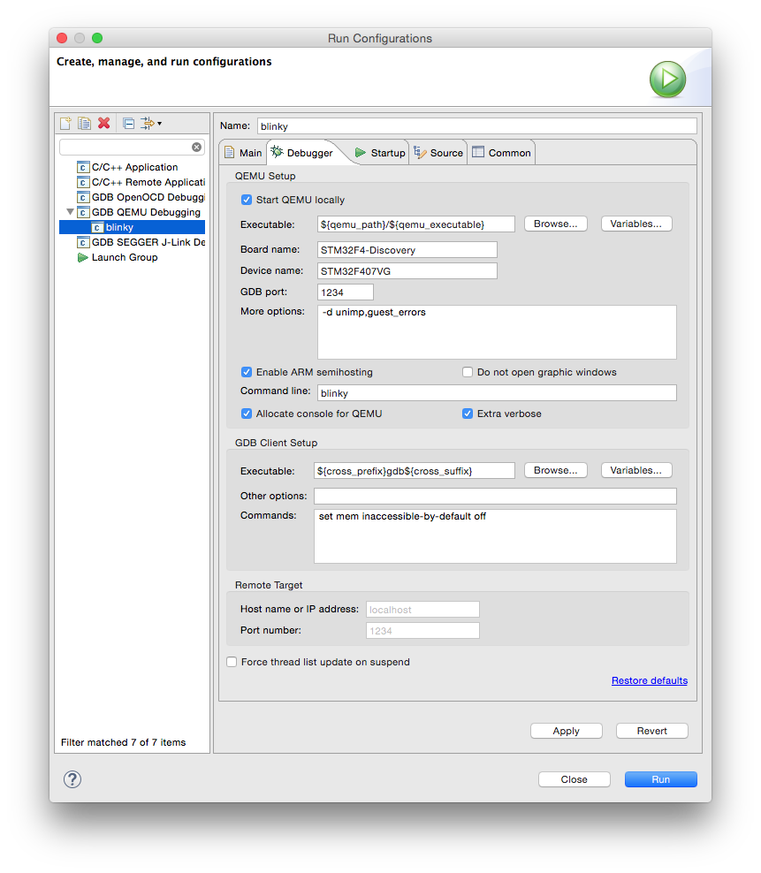Screen dimensions: 761x873
Task: Collapse the GDB QEMU Debugging tree branch
Action: [x=69, y=211]
